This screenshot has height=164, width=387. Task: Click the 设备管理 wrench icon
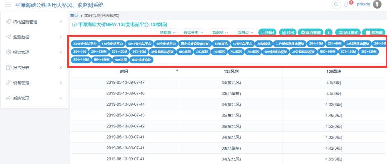click(9, 83)
